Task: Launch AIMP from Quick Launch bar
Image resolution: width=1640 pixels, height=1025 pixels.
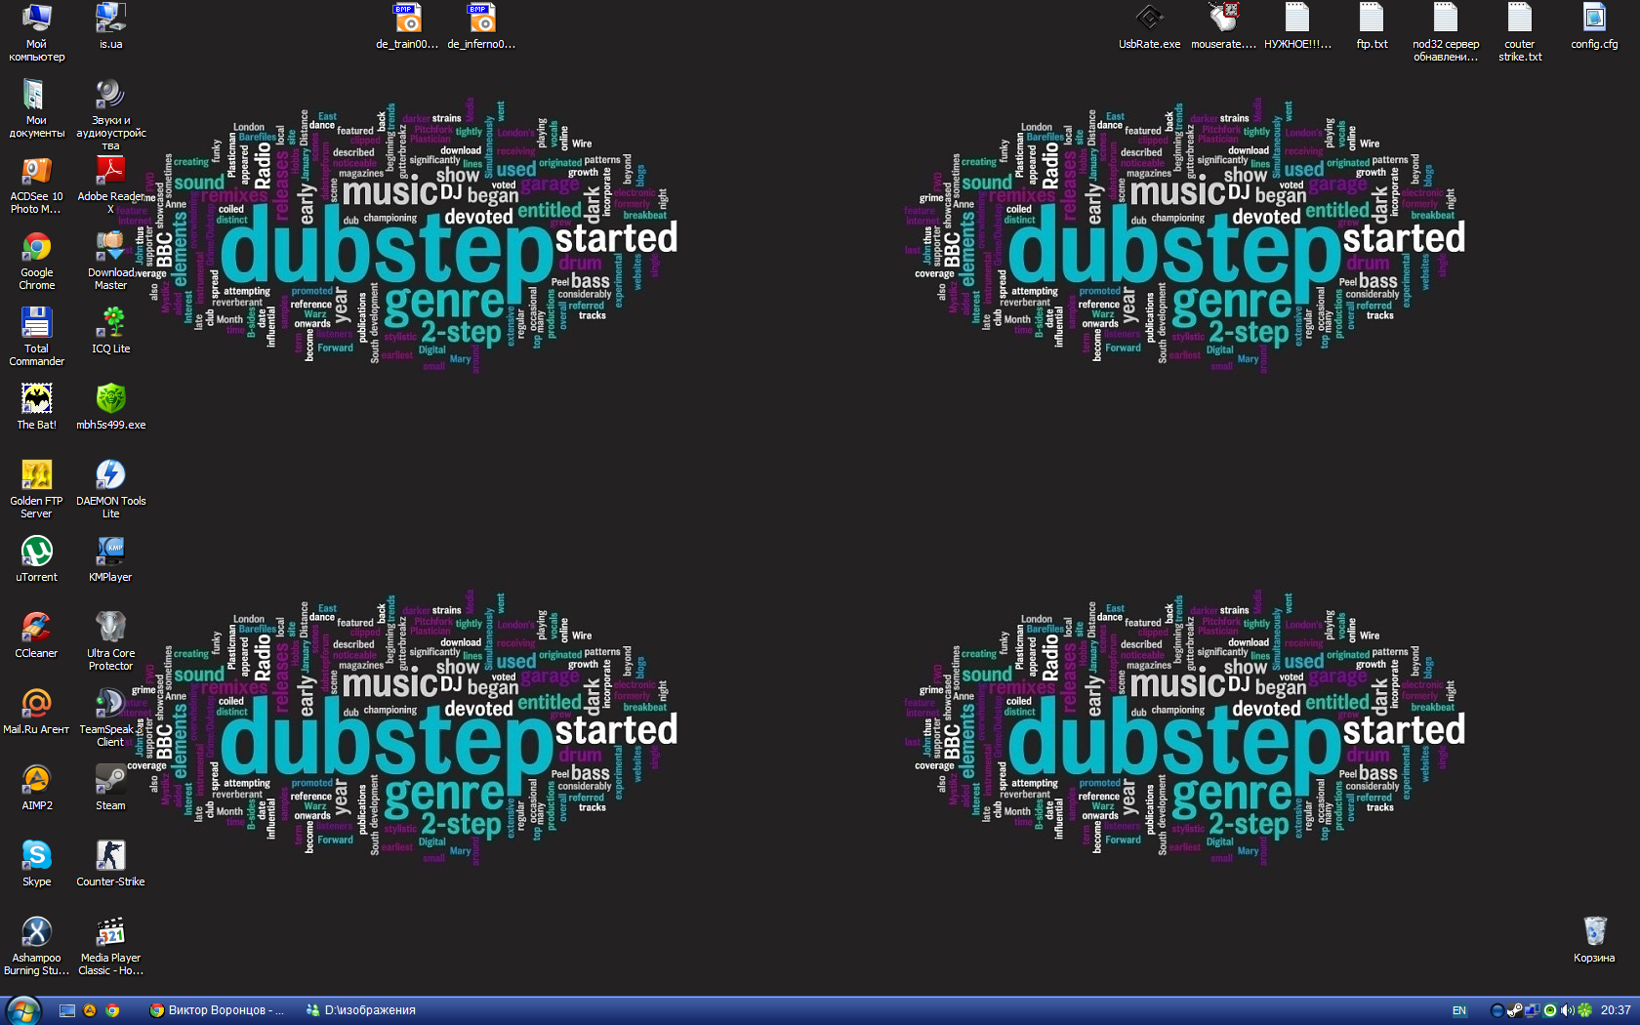Action: pos(90,1010)
